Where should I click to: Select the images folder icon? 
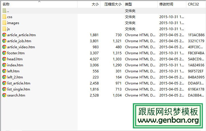[4, 23]
